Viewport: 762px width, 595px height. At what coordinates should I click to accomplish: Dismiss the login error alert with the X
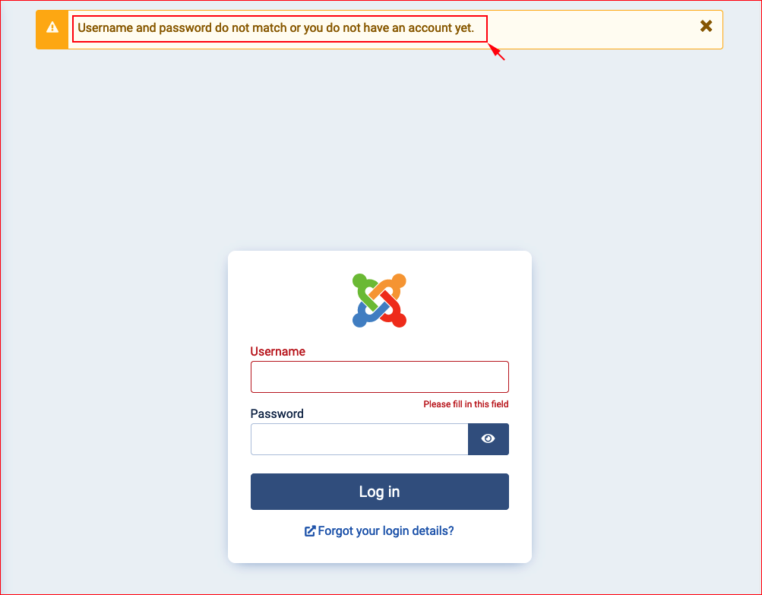(x=706, y=26)
